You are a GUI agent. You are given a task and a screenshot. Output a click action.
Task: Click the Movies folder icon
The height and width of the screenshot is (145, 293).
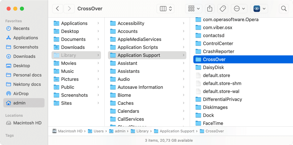coord(56,63)
